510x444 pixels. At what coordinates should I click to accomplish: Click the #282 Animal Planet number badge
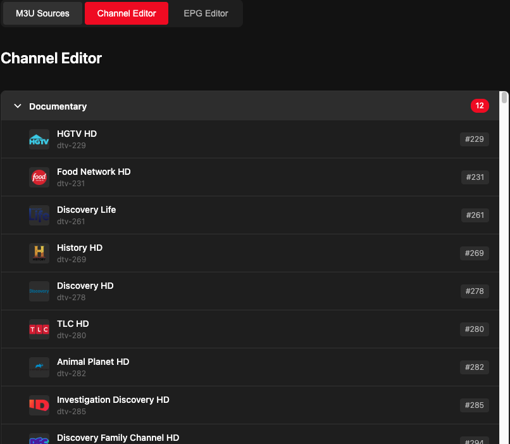coord(475,367)
